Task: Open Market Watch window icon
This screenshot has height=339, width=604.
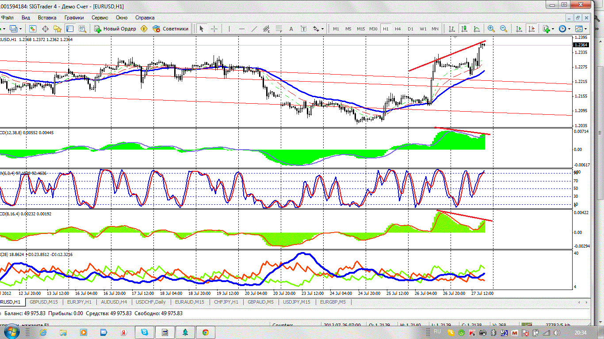Action: 33,29
